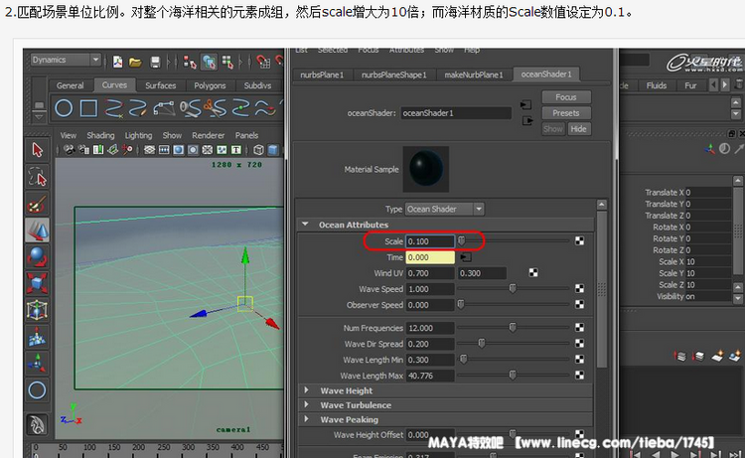Expand the Wave Height section
The height and width of the screenshot is (458, 745).
point(307,390)
